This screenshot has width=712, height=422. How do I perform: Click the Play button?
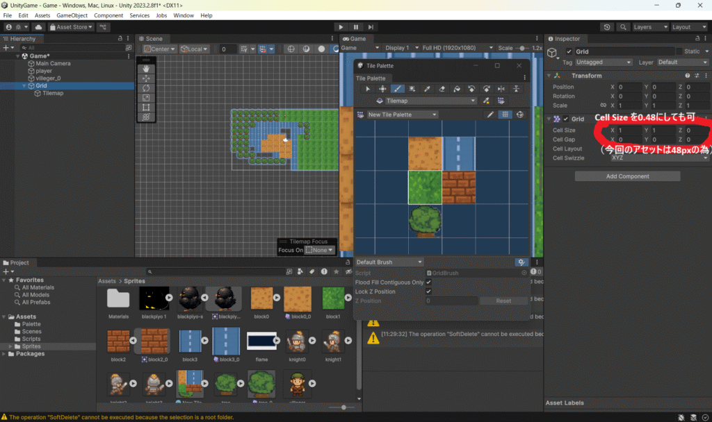click(x=341, y=27)
